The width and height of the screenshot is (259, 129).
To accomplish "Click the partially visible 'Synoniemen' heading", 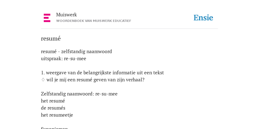I will click(x=54, y=128).
